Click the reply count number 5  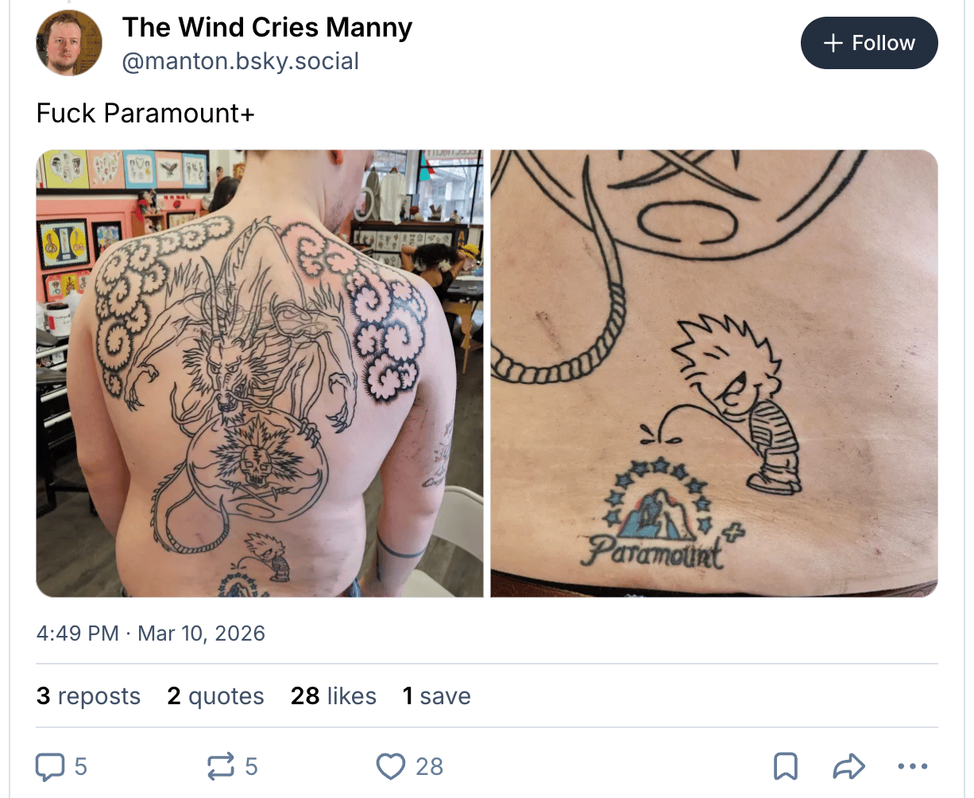pos(81,766)
